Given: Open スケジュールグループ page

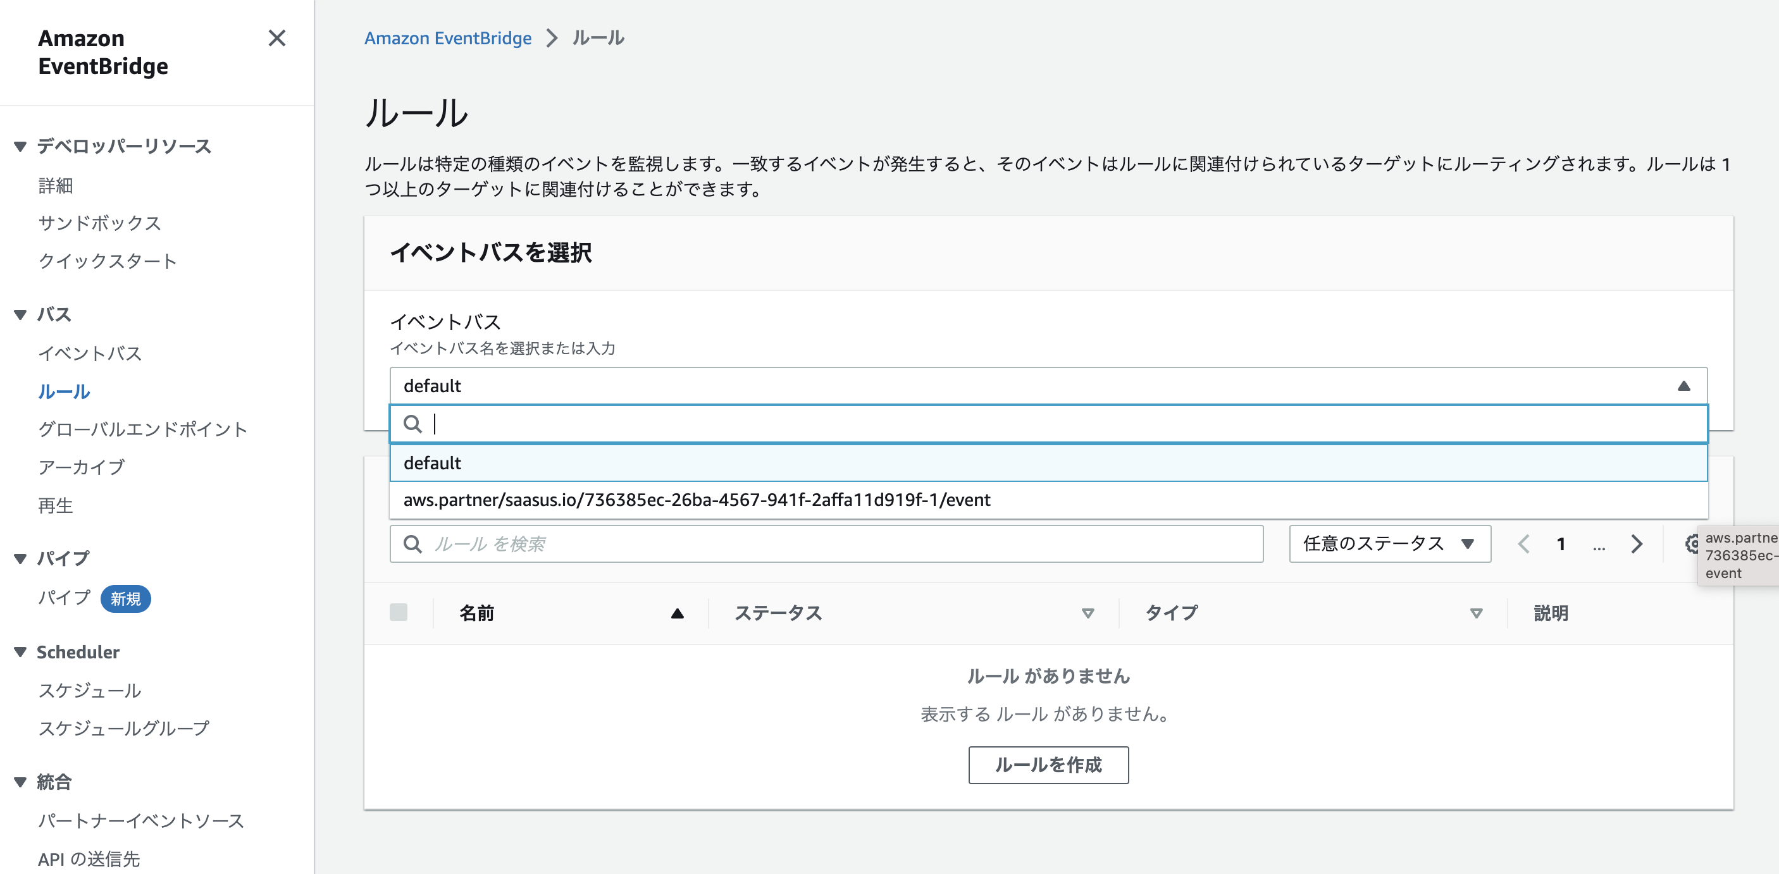Looking at the screenshot, I should coord(123,729).
